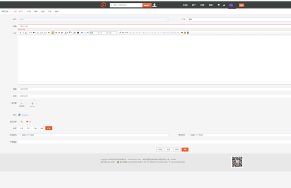291x188 pixels.
Task: Choose the first type segment button
Action: [21, 128]
